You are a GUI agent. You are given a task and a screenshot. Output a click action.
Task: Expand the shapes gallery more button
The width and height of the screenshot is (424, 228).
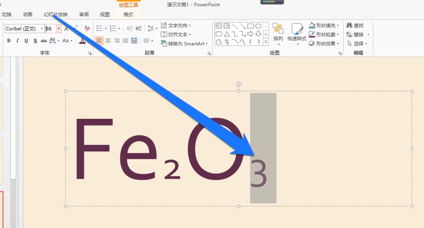[266, 42]
